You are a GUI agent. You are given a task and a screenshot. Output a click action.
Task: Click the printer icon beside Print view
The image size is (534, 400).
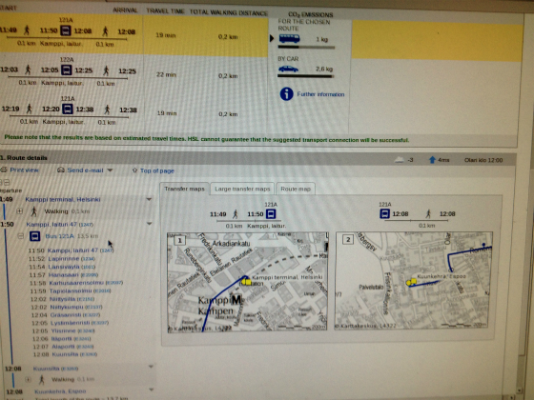pos(4,170)
